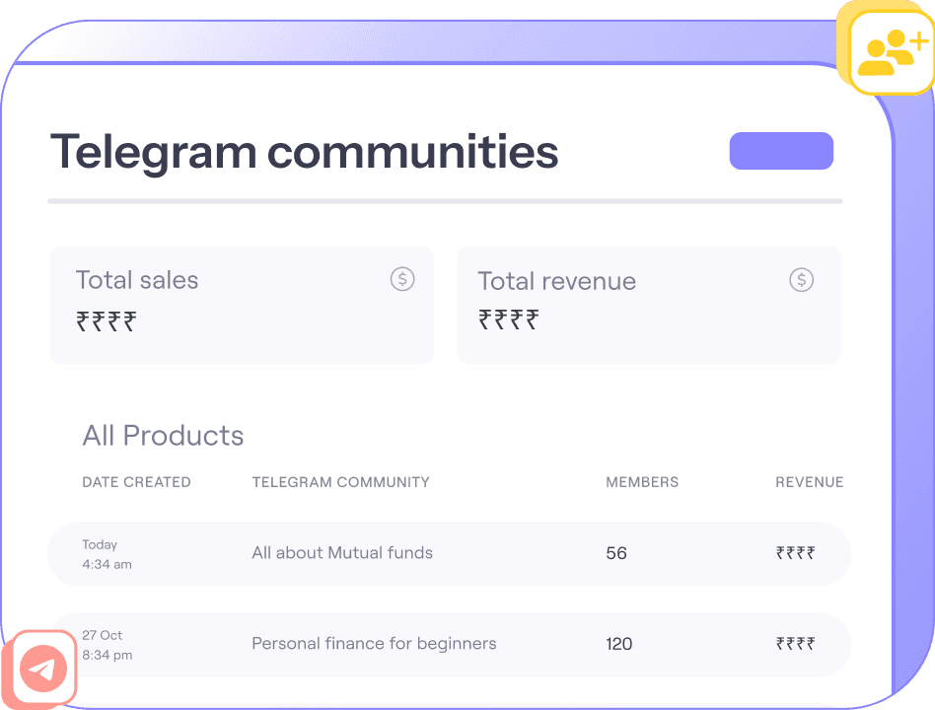Select the Telegram communities page heading
Image resolution: width=935 pixels, height=710 pixels.
point(304,152)
